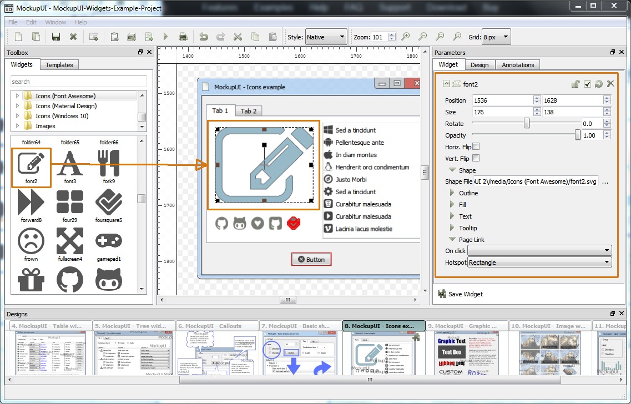This screenshot has width=631, height=404.
Task: Paste from clipboard using the toolbar icon
Action: tap(272, 37)
